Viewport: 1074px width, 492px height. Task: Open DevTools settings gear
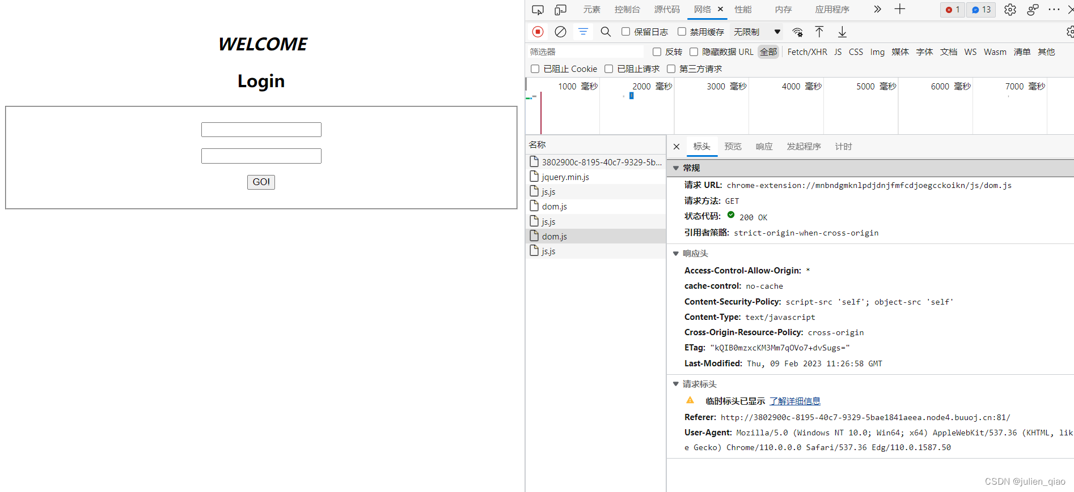pos(1010,10)
